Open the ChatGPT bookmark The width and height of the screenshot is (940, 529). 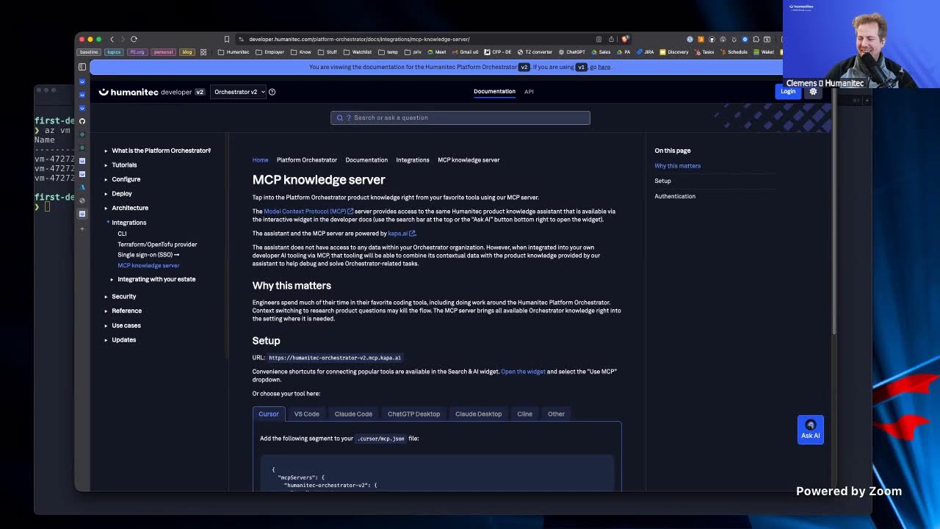click(571, 52)
